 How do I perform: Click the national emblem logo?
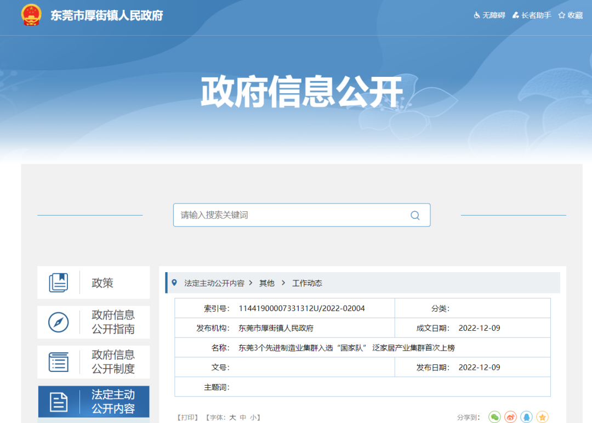click(31, 15)
